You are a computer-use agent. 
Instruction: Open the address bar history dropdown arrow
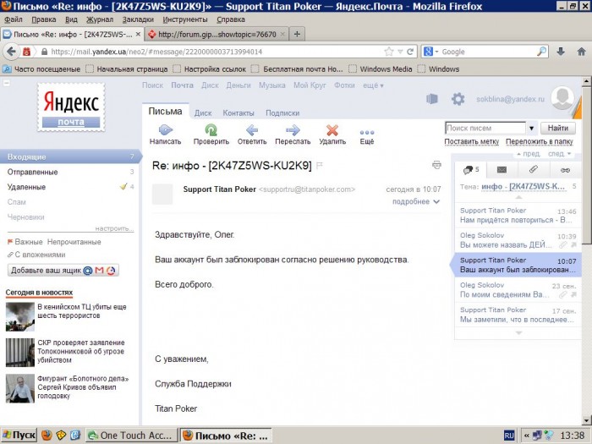coord(400,52)
